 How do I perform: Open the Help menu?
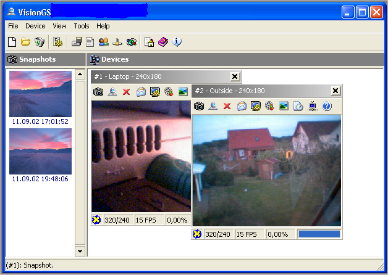tap(103, 26)
